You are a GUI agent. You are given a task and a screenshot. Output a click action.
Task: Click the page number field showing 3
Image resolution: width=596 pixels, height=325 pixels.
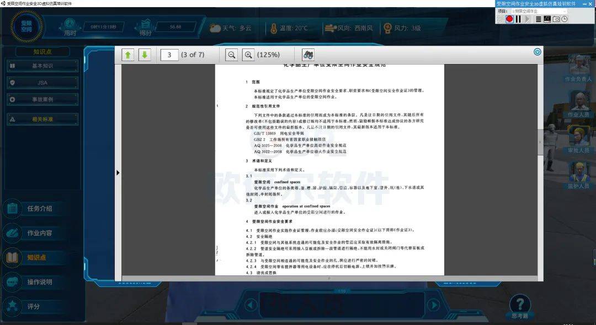click(169, 55)
